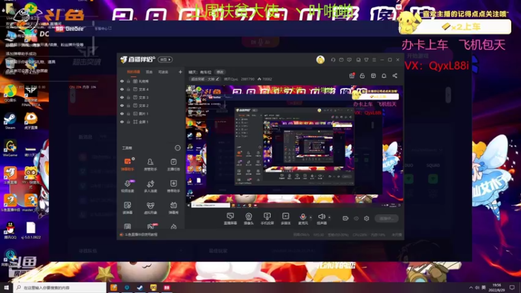
Task: Open the mail message icon in title bar
Action: [x=341, y=60]
